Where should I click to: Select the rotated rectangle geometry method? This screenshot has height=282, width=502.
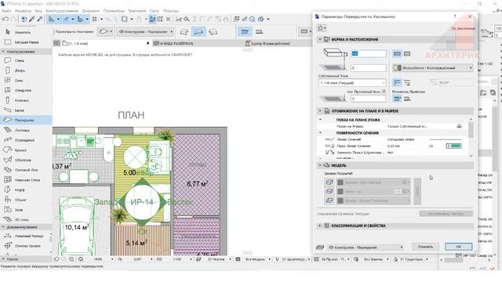pos(213,31)
